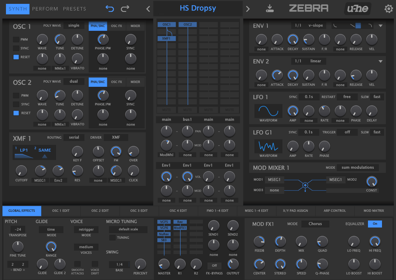Open the MSEG 1-4 EDIT tab
396x280 pixels.
[257, 211]
